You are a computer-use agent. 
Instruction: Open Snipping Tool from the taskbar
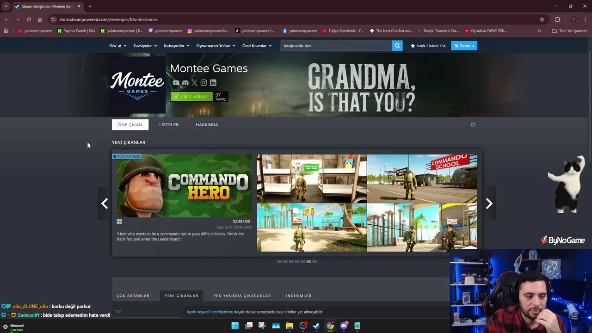[262, 326]
